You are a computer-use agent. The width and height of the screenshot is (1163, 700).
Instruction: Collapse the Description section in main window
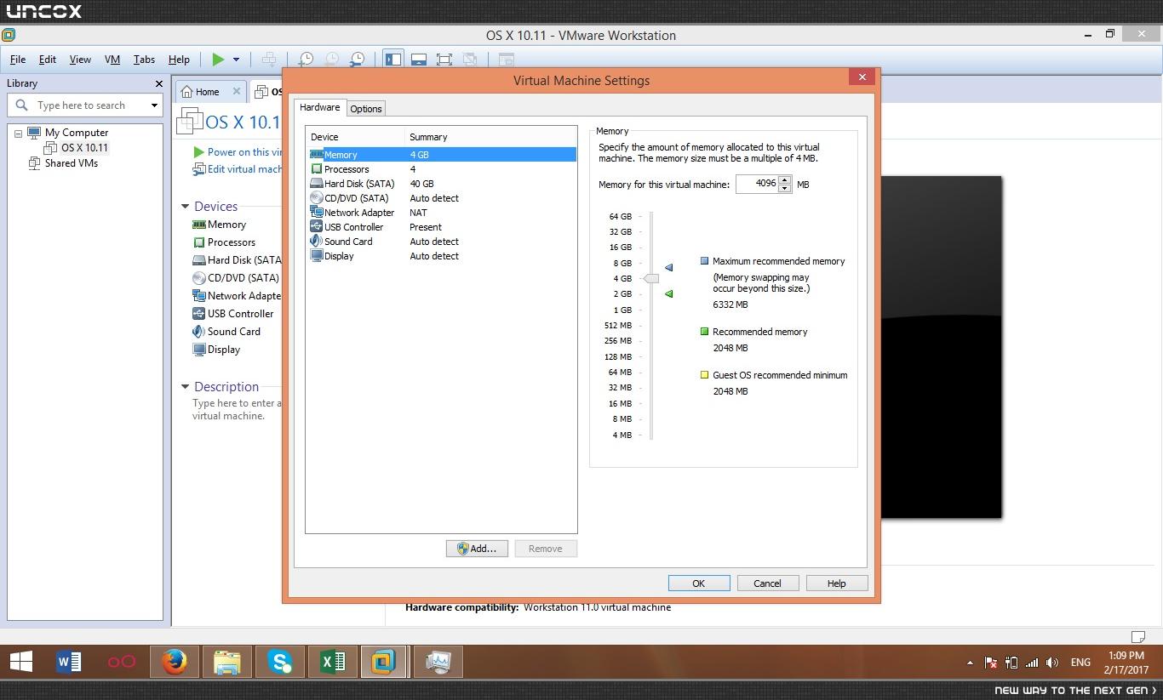(x=185, y=386)
